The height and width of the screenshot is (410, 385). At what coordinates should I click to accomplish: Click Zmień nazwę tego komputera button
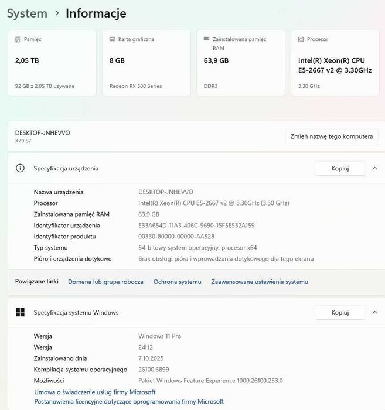coord(332,136)
